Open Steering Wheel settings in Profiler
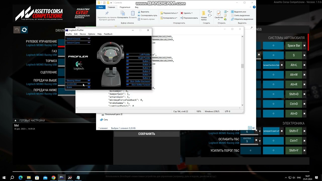Image resolution: width=322 pixels, height=181 pixels. (x=78, y=80)
